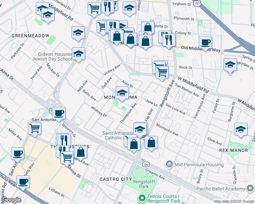255x204 pixels.
Task: Click the Rengstorff Ave street label
Action: click(167, 93)
